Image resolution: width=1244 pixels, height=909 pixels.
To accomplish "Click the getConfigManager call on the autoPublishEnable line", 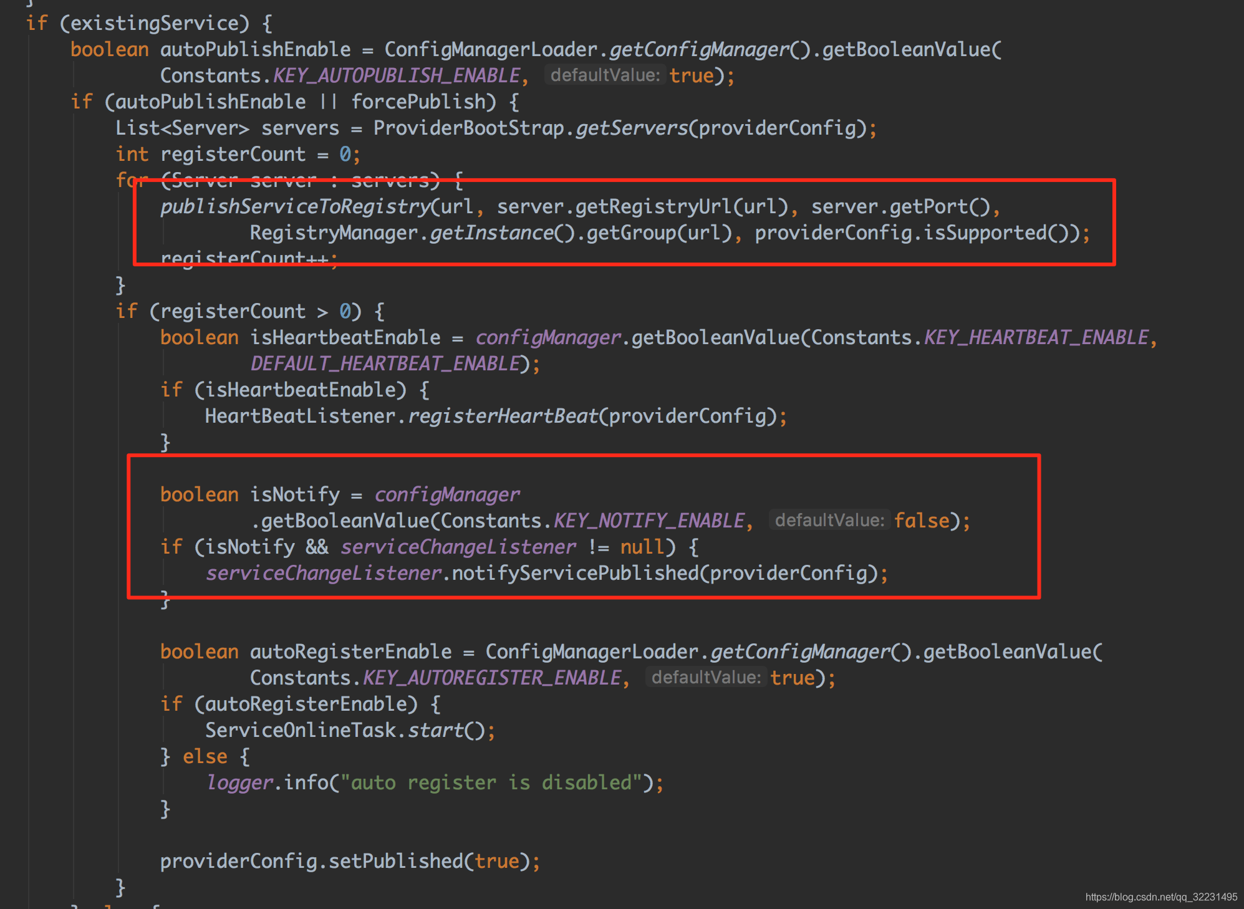I will point(699,49).
